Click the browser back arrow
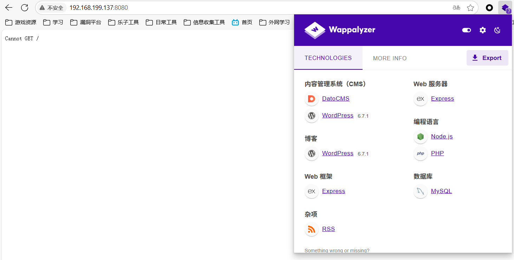 (9, 7)
